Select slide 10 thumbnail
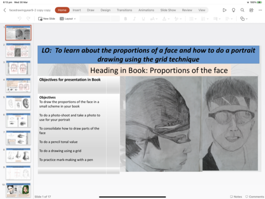Screen dimensions: 265x199 19,191
